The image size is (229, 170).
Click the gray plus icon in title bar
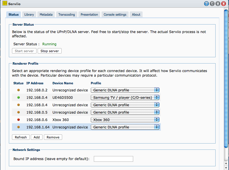[218, 4]
